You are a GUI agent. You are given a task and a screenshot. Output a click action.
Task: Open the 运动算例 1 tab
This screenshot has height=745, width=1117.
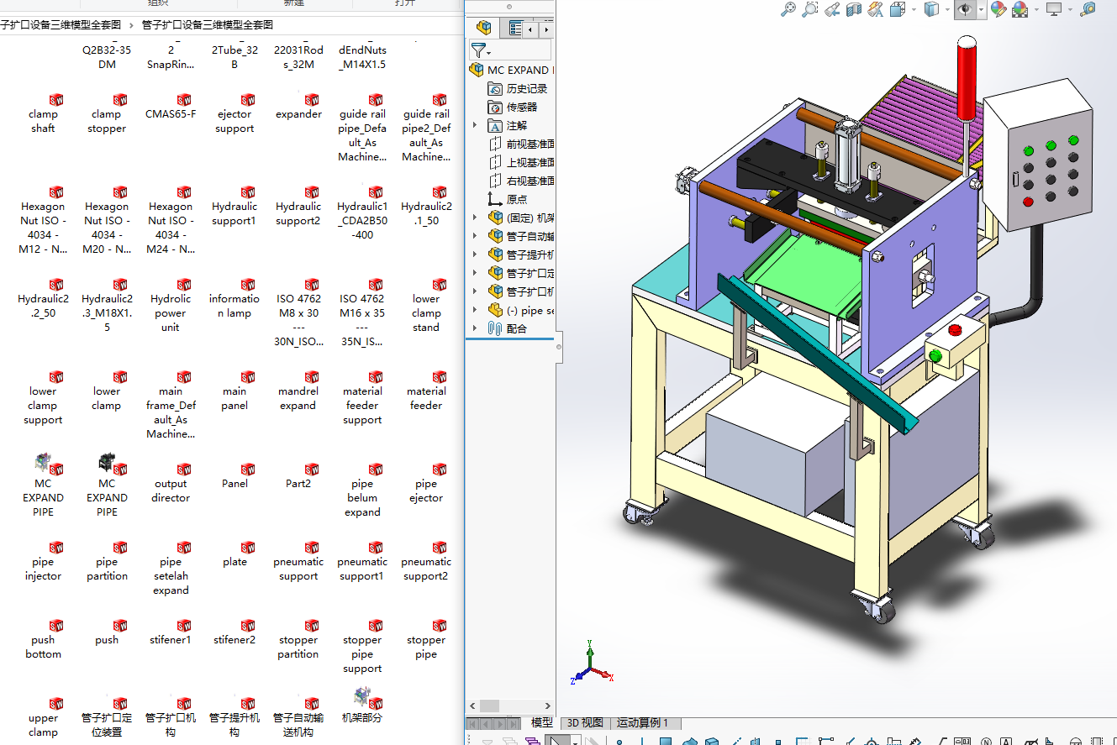(643, 722)
